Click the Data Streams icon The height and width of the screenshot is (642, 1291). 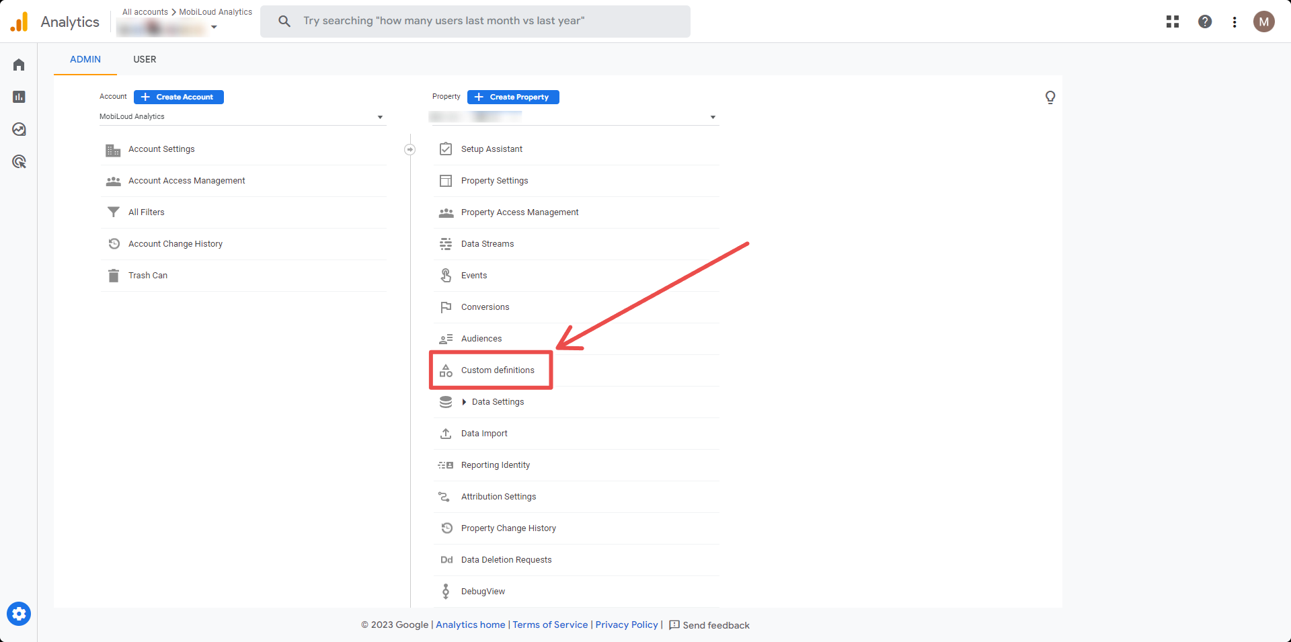tap(446, 244)
